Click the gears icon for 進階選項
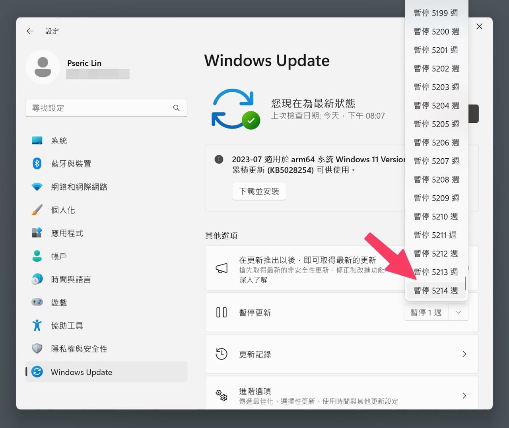Image resolution: width=509 pixels, height=428 pixels. coord(221,395)
